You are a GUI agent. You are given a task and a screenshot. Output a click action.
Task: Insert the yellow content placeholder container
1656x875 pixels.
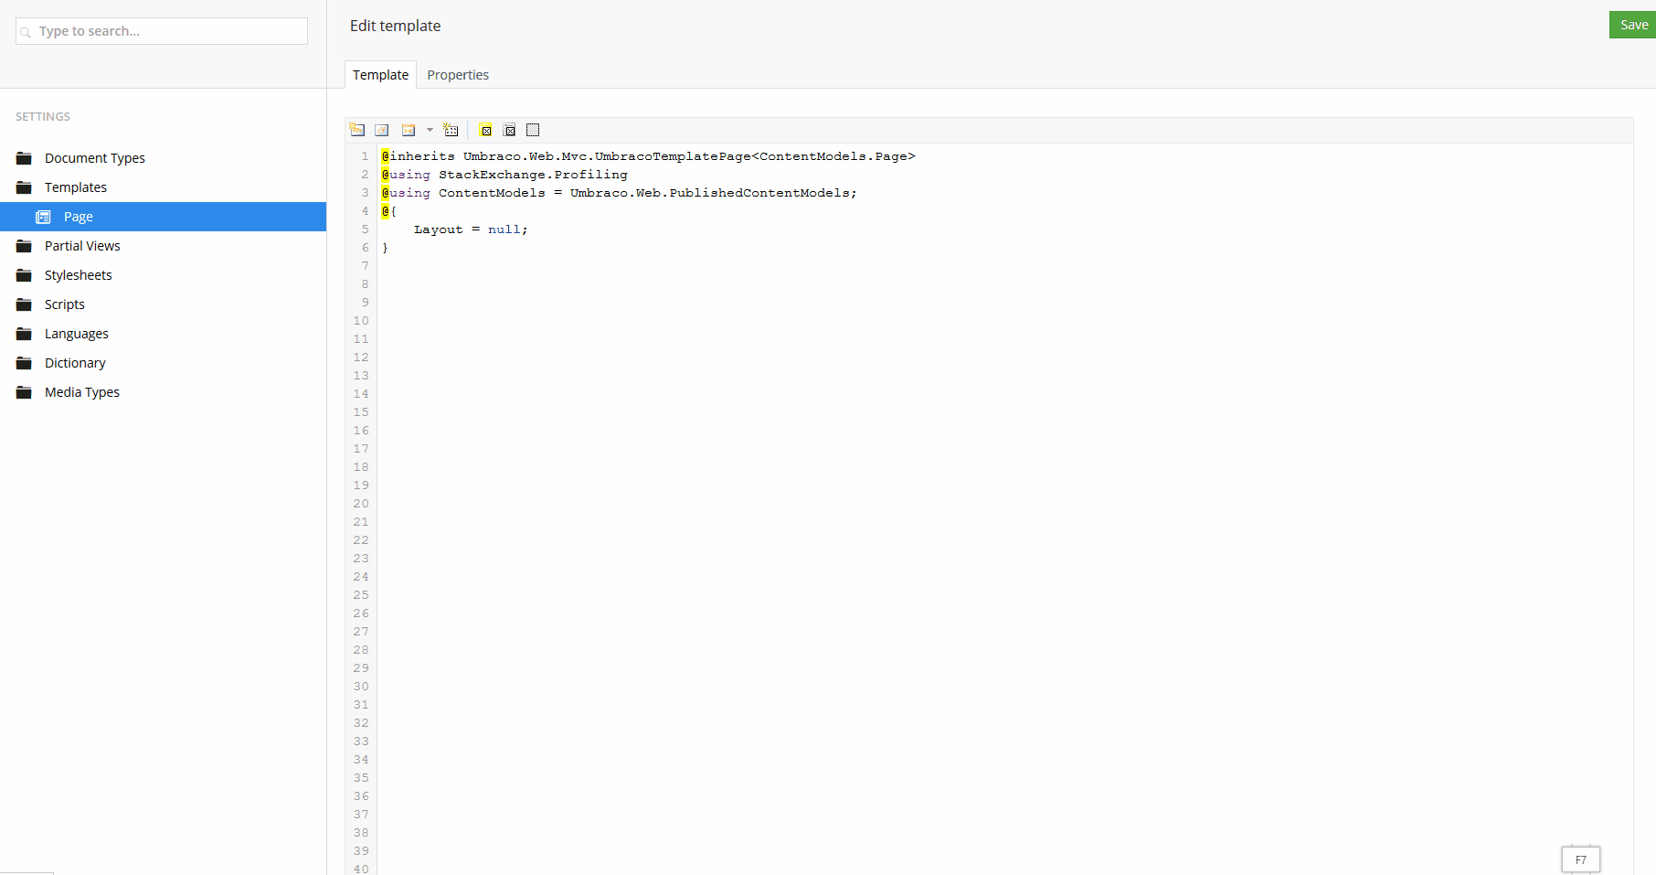coord(485,130)
